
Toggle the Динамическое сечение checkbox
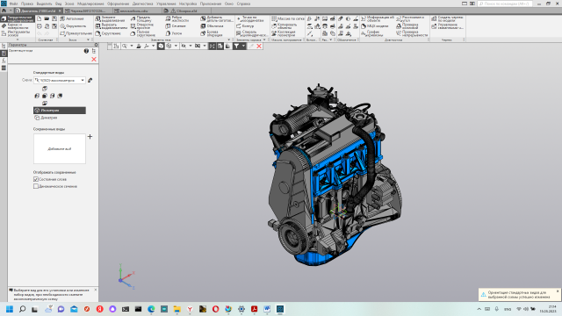coord(36,186)
